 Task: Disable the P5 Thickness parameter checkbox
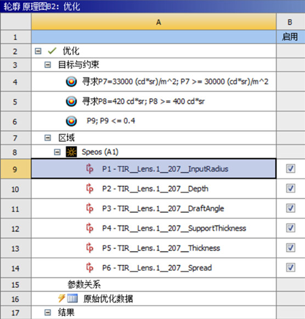pyautogui.click(x=291, y=247)
